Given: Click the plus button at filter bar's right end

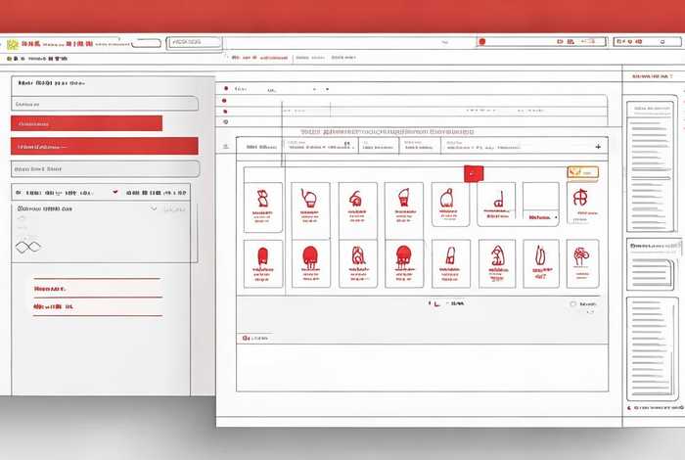Looking at the screenshot, I should 598,147.
